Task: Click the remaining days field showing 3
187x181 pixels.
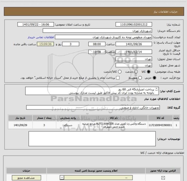Action: [70, 44]
